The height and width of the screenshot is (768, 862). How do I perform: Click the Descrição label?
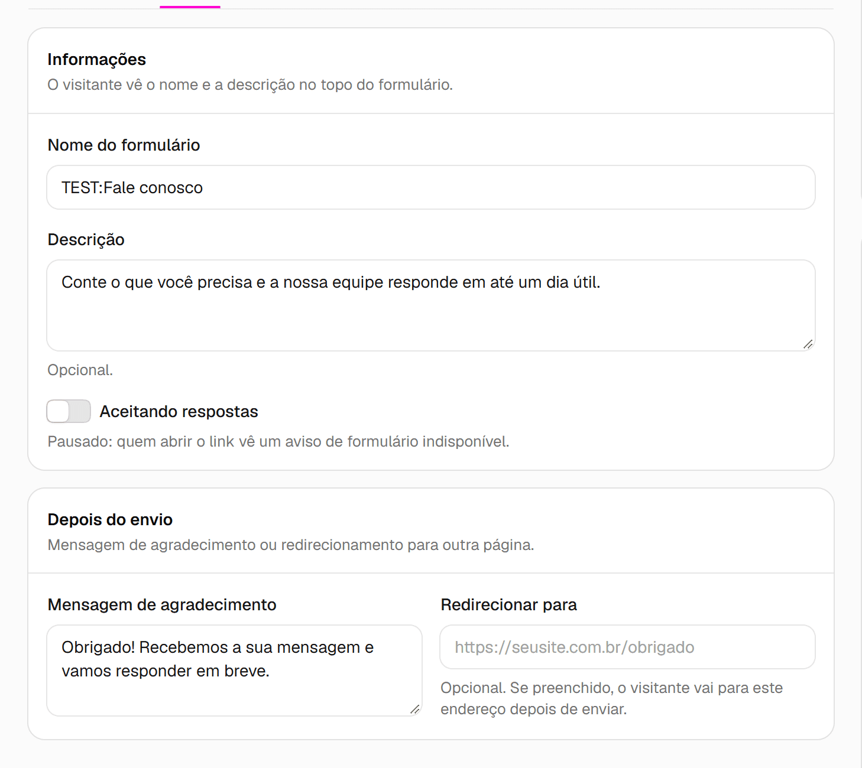tap(86, 239)
